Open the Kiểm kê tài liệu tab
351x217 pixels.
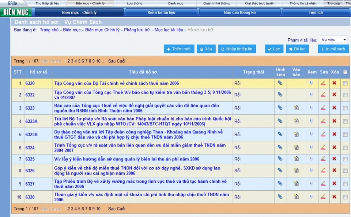point(161,12)
